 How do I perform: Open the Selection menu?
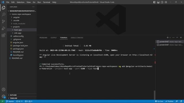point(20,2)
